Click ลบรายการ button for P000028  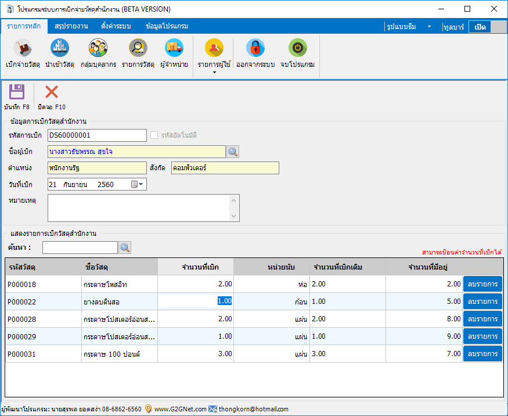[482, 319]
